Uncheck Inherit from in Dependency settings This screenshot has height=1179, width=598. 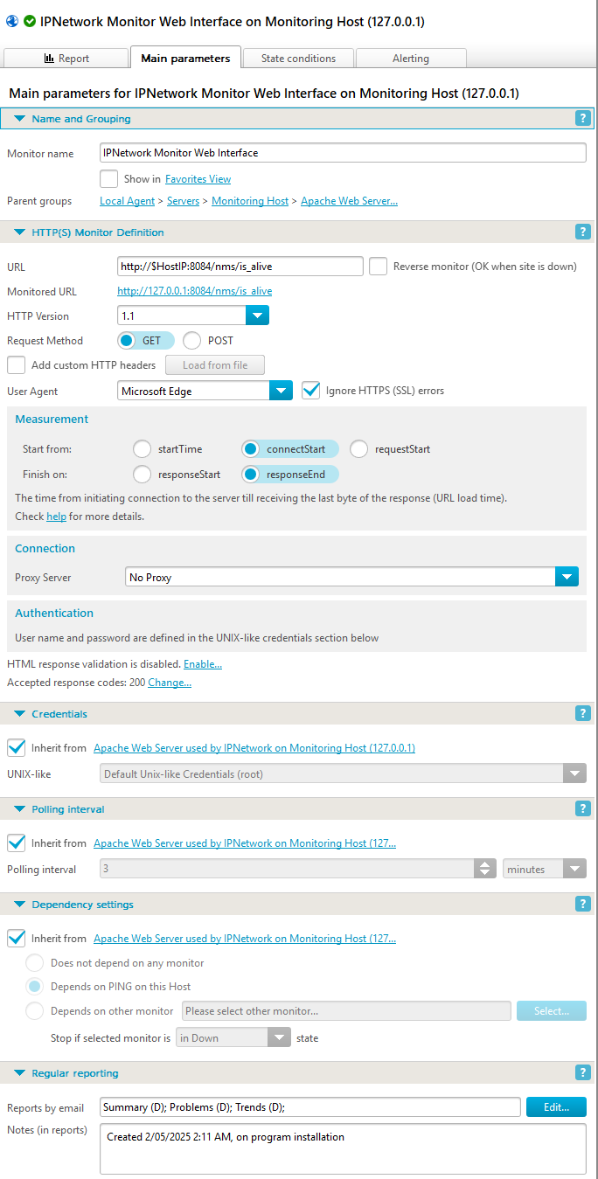pyautogui.click(x=16, y=938)
